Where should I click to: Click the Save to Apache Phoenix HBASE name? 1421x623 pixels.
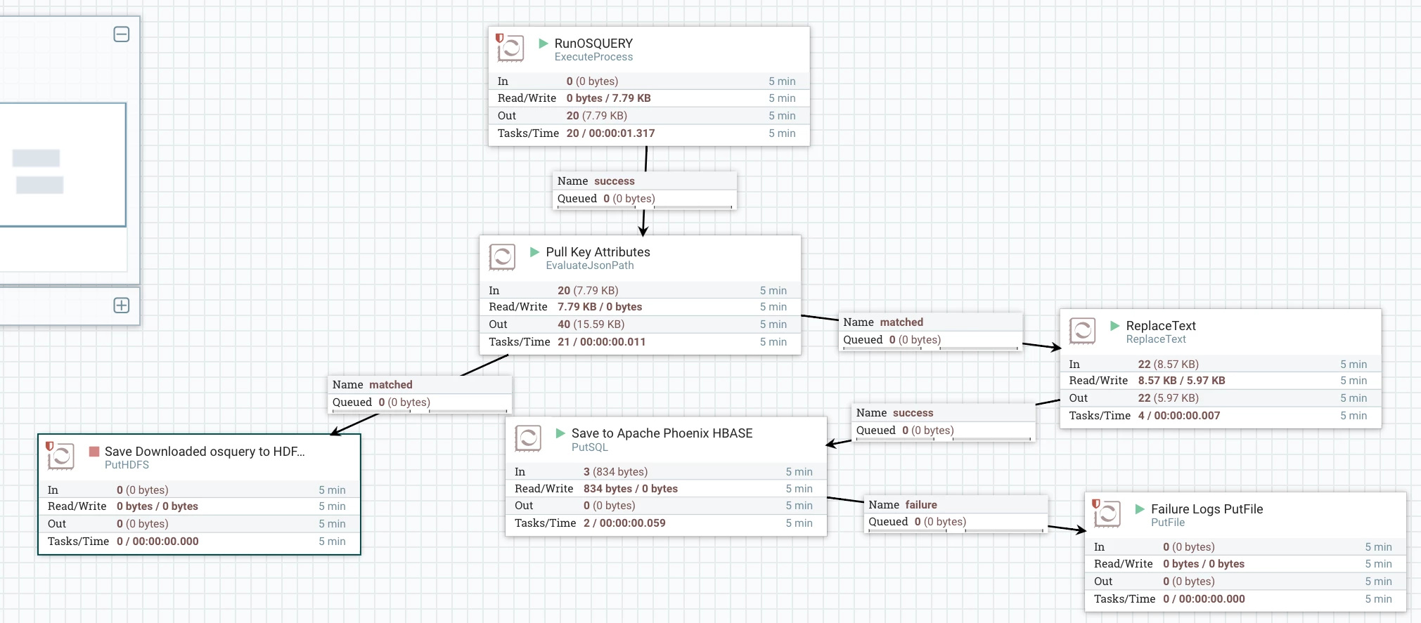[x=662, y=433]
